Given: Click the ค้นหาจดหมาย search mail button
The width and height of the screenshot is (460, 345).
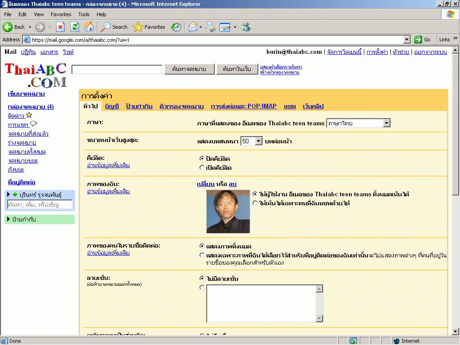Looking at the screenshot, I should click(x=189, y=69).
